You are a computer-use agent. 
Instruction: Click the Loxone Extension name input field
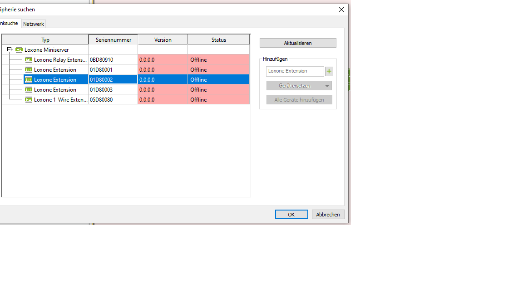[x=295, y=71]
